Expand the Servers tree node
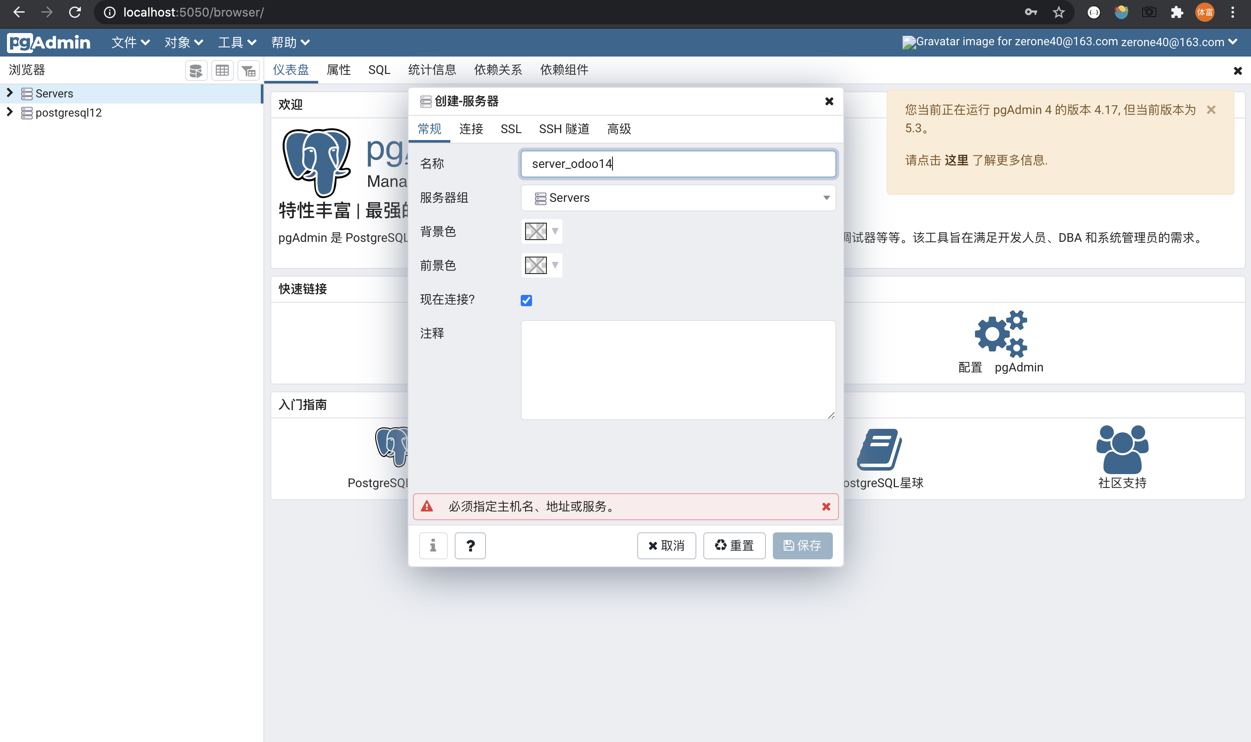Image resolution: width=1251 pixels, height=742 pixels. click(x=10, y=93)
